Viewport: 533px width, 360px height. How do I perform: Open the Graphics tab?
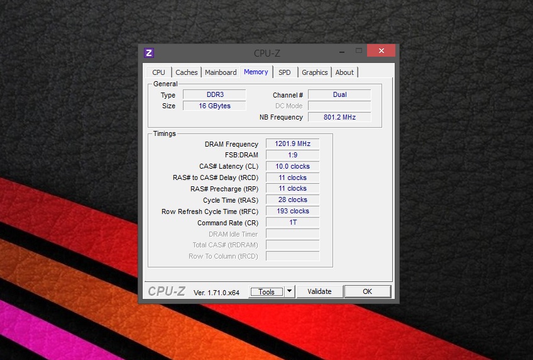pyautogui.click(x=314, y=72)
